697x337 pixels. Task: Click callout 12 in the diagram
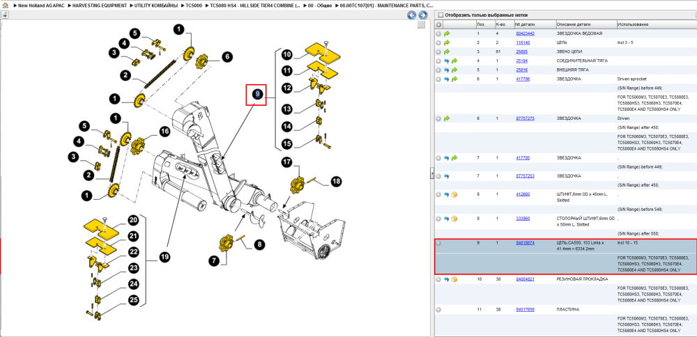287,88
